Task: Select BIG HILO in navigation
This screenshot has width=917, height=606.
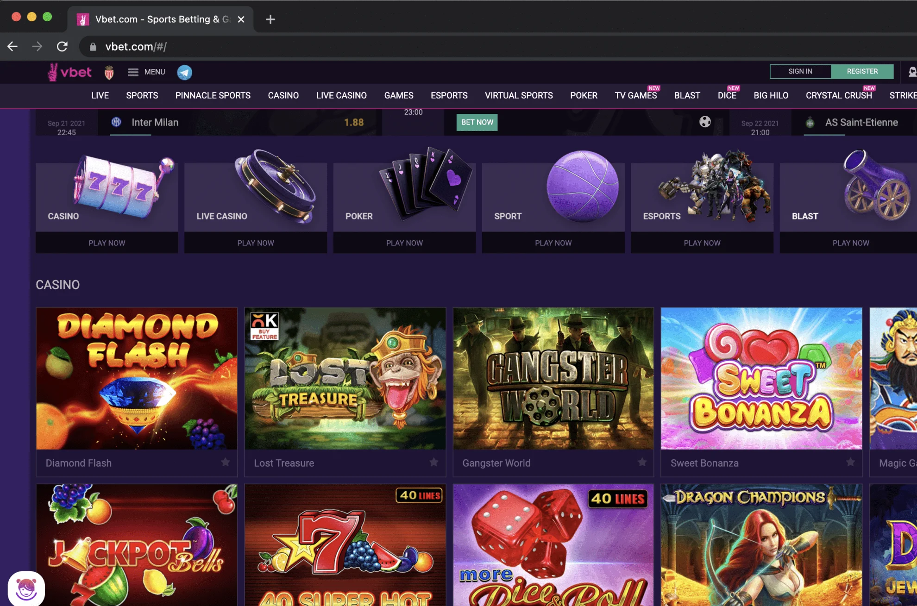Action: (x=771, y=95)
